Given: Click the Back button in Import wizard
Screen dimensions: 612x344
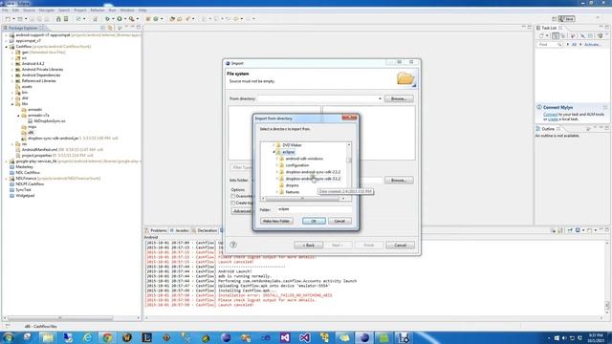Looking at the screenshot, I should (308, 245).
